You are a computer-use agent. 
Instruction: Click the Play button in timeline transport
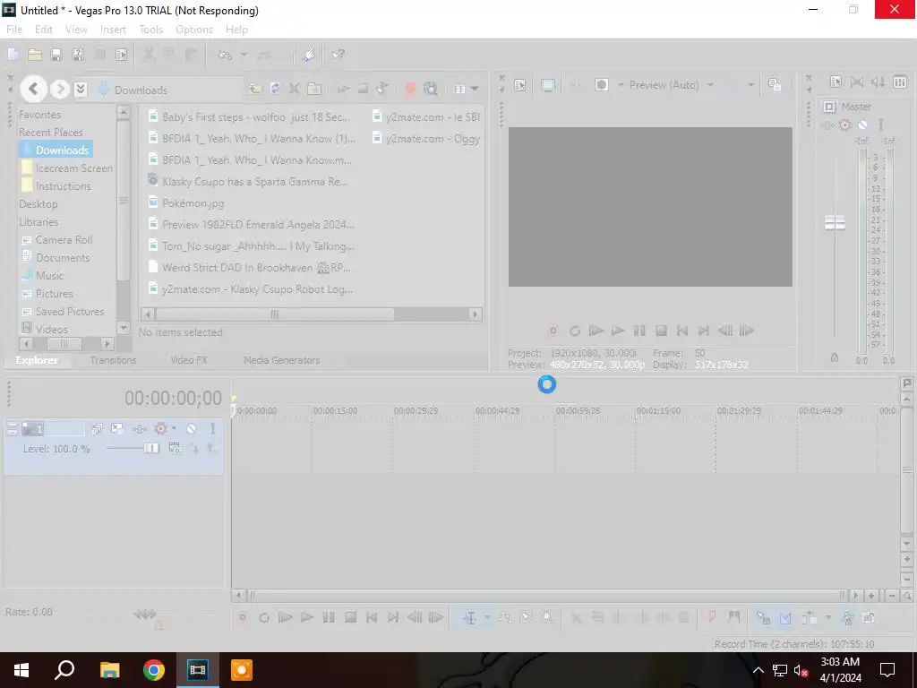(x=306, y=618)
